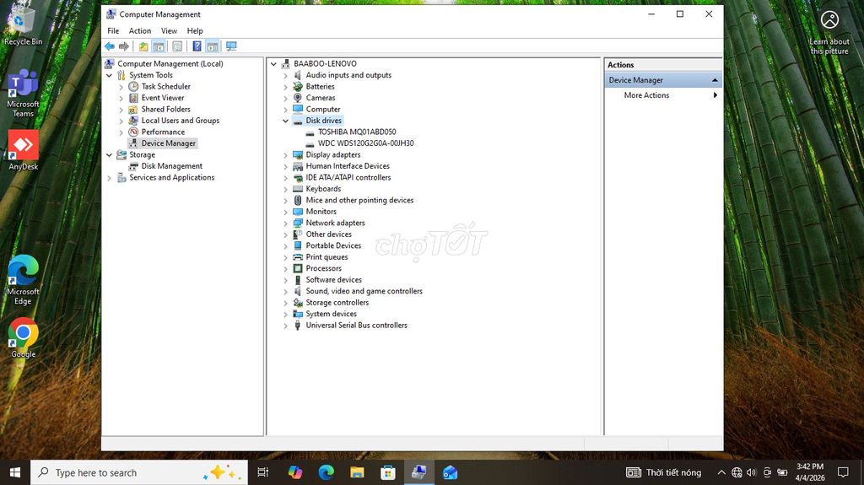Screen dimensions: 864x485
Task: Click the Windows Start button
Action: 15,472
